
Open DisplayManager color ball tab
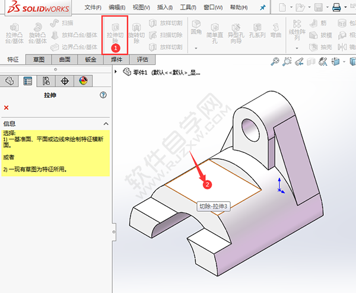click(83, 81)
